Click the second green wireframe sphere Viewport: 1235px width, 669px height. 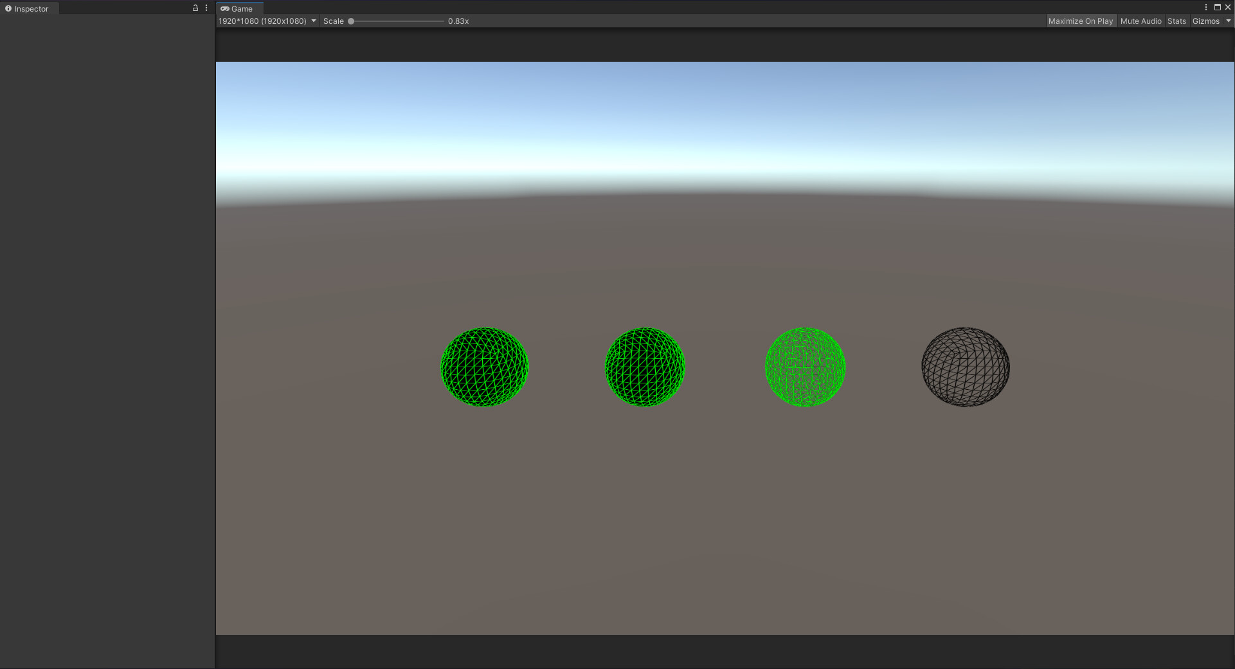pos(645,367)
